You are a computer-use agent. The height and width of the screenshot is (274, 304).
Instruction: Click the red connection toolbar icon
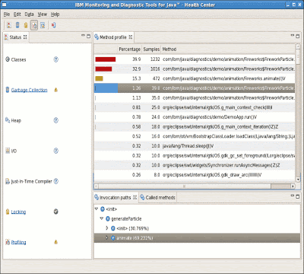(x=53, y=25)
